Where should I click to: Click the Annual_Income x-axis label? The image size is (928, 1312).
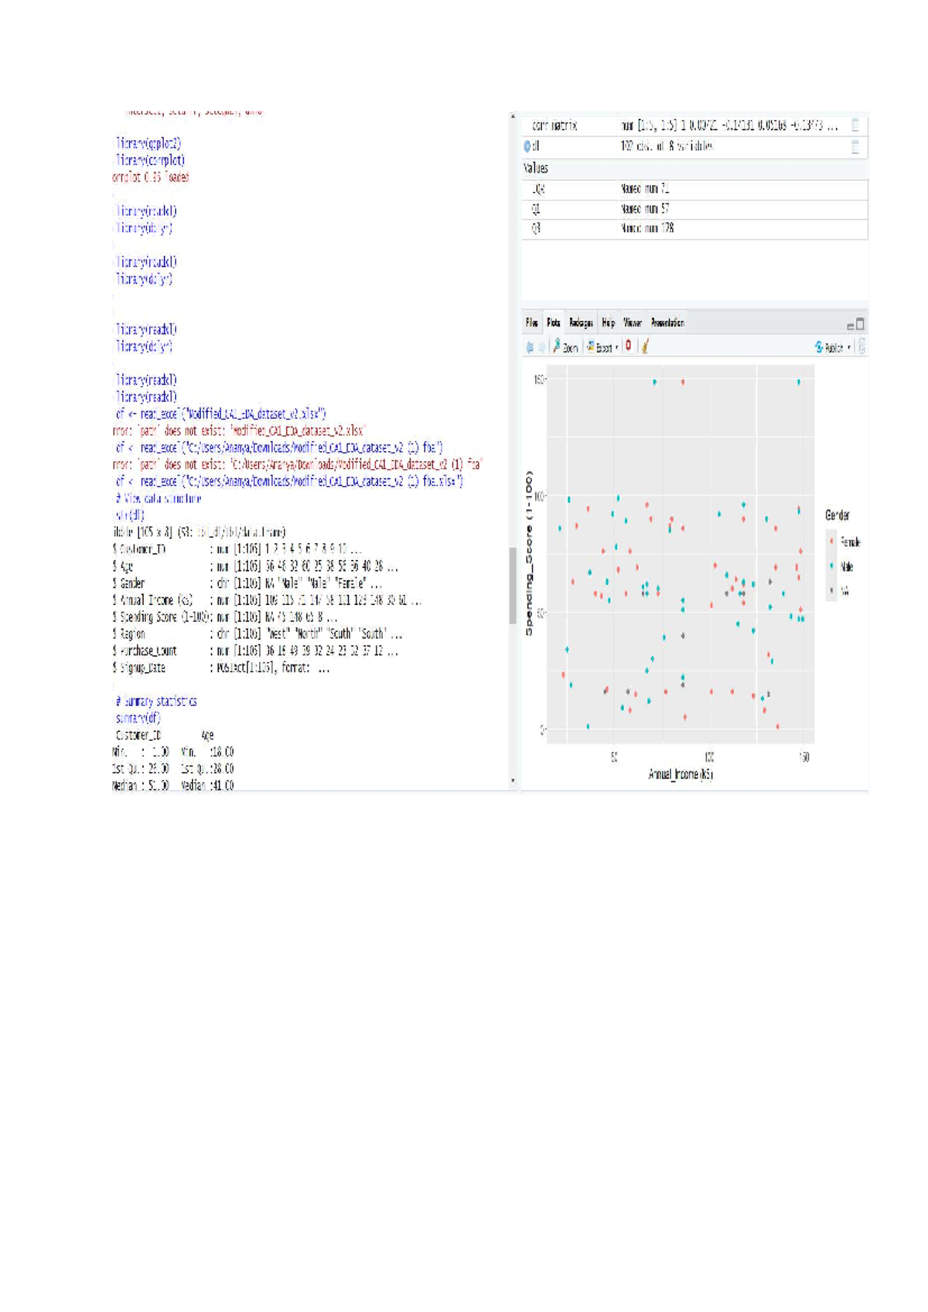(681, 774)
